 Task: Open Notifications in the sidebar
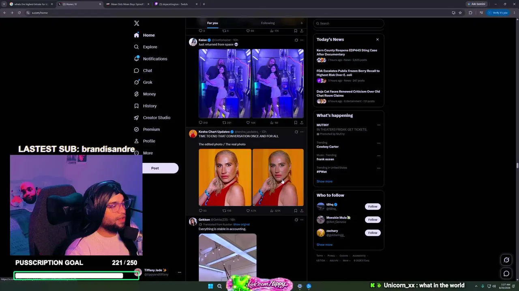(x=150, y=59)
